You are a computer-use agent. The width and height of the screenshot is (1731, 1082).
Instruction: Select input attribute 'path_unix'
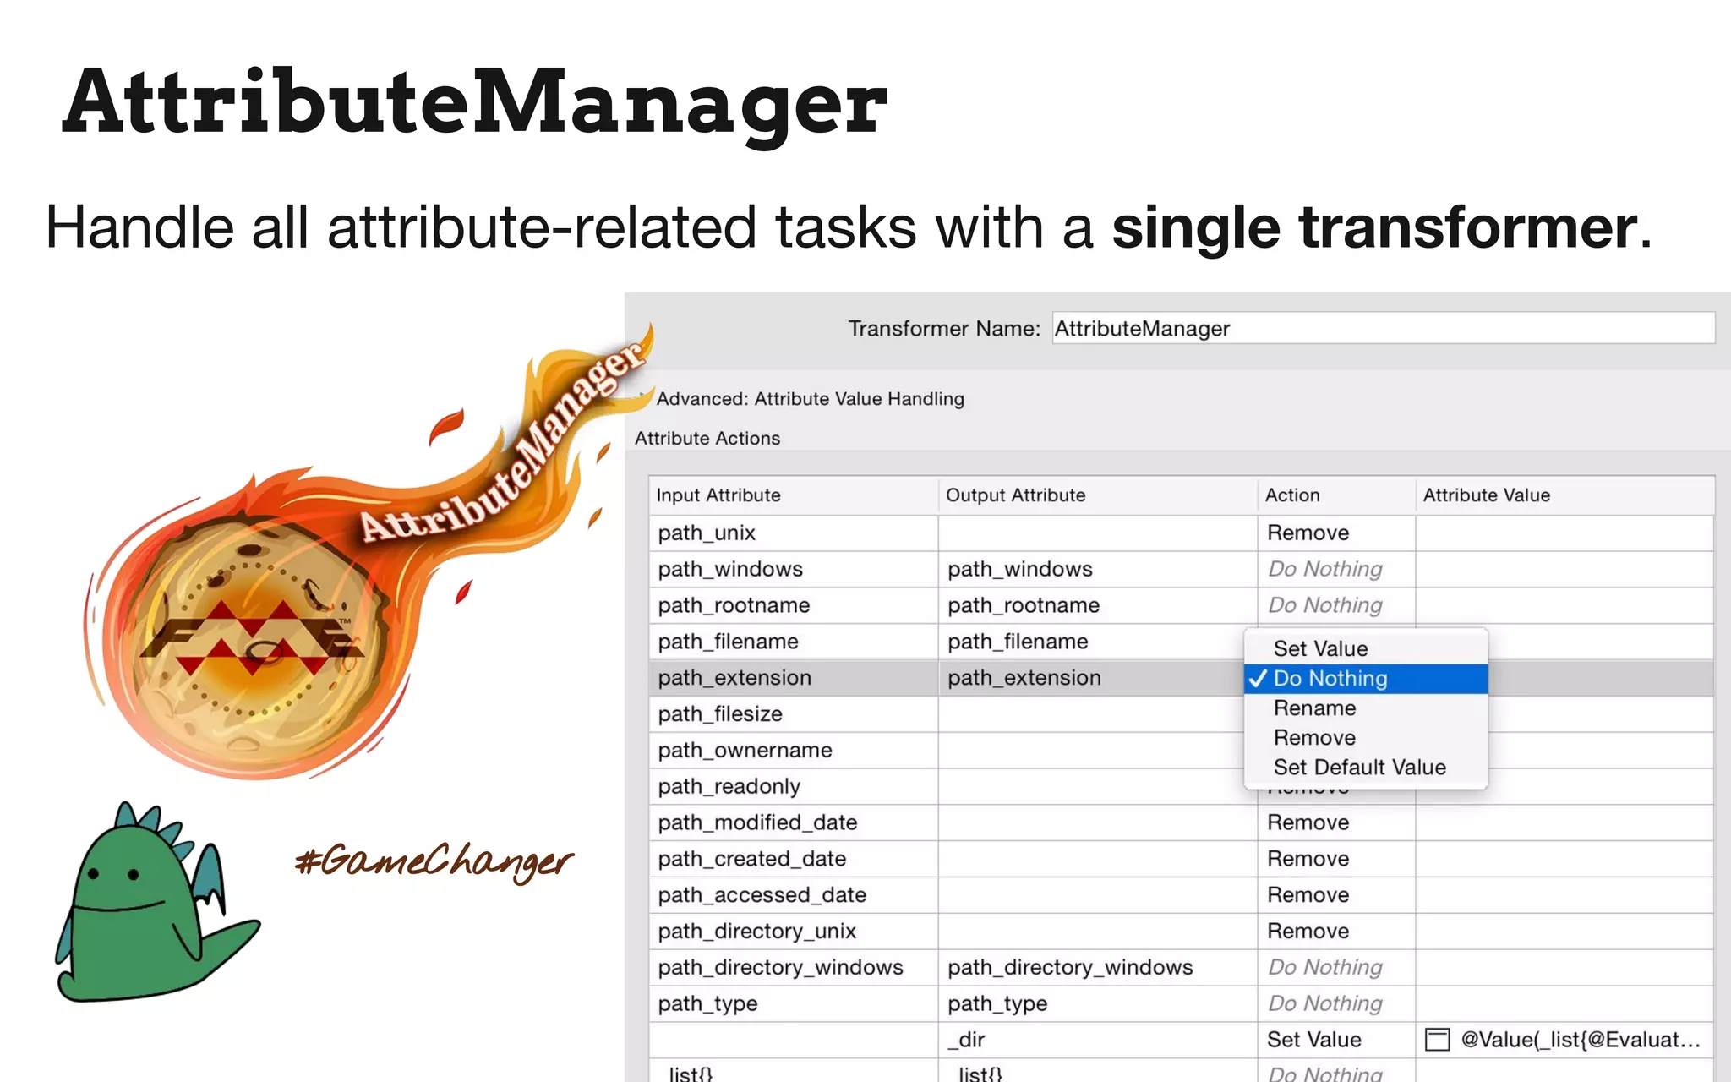[x=794, y=533]
